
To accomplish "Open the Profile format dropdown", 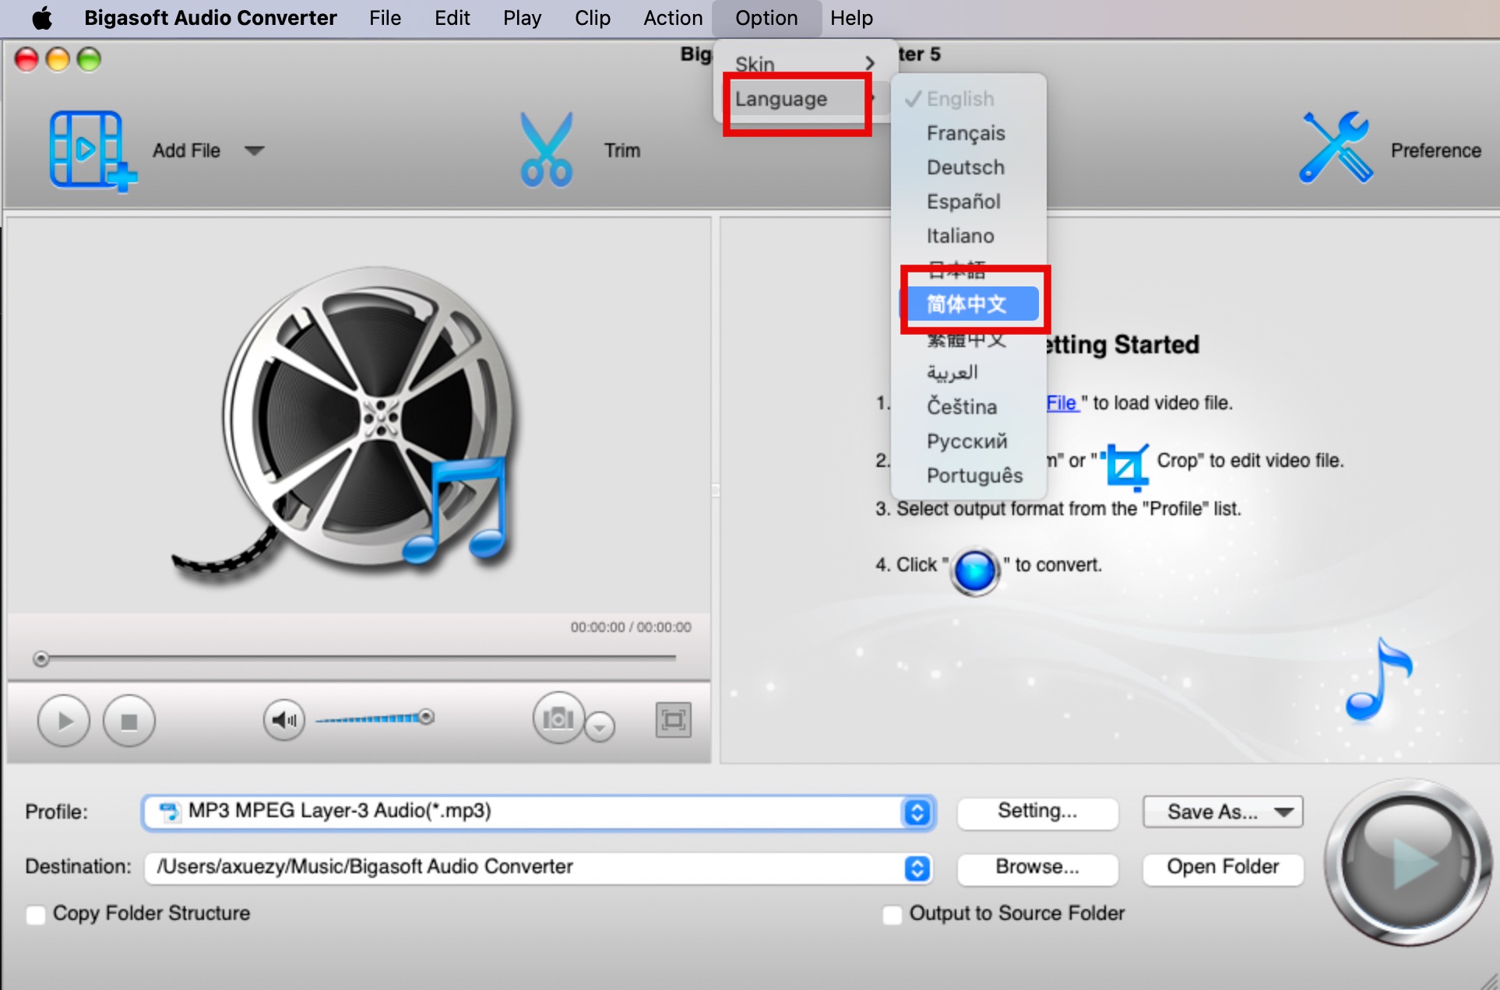I will point(917,813).
